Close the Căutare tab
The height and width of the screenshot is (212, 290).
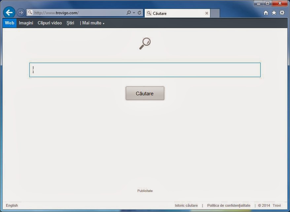coord(206,13)
